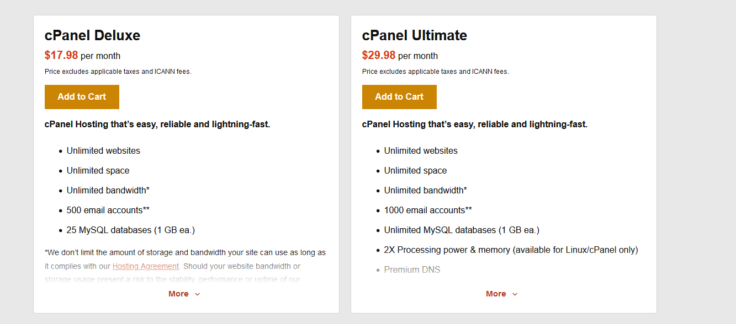Click the $29.98 per month price
The image size is (736, 324).
pyautogui.click(x=400, y=56)
